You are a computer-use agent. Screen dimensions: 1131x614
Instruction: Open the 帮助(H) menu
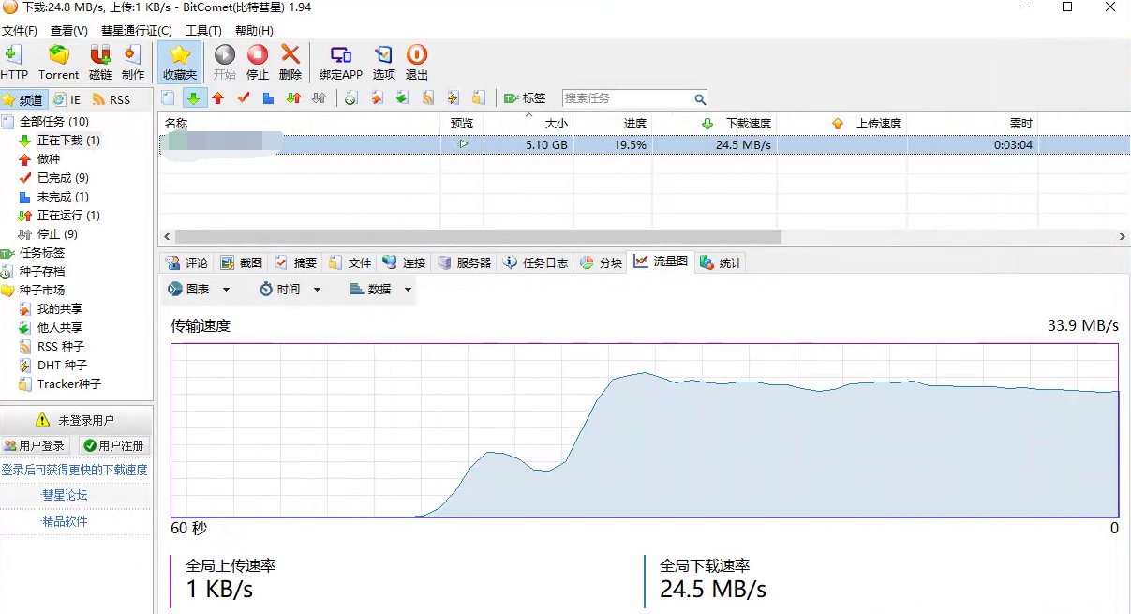(x=254, y=31)
